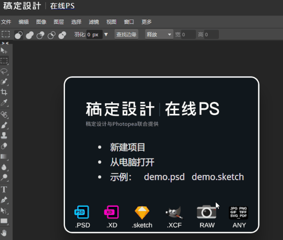Select the Lasso tool
Viewport: 283px width, 240px height.
point(4,71)
